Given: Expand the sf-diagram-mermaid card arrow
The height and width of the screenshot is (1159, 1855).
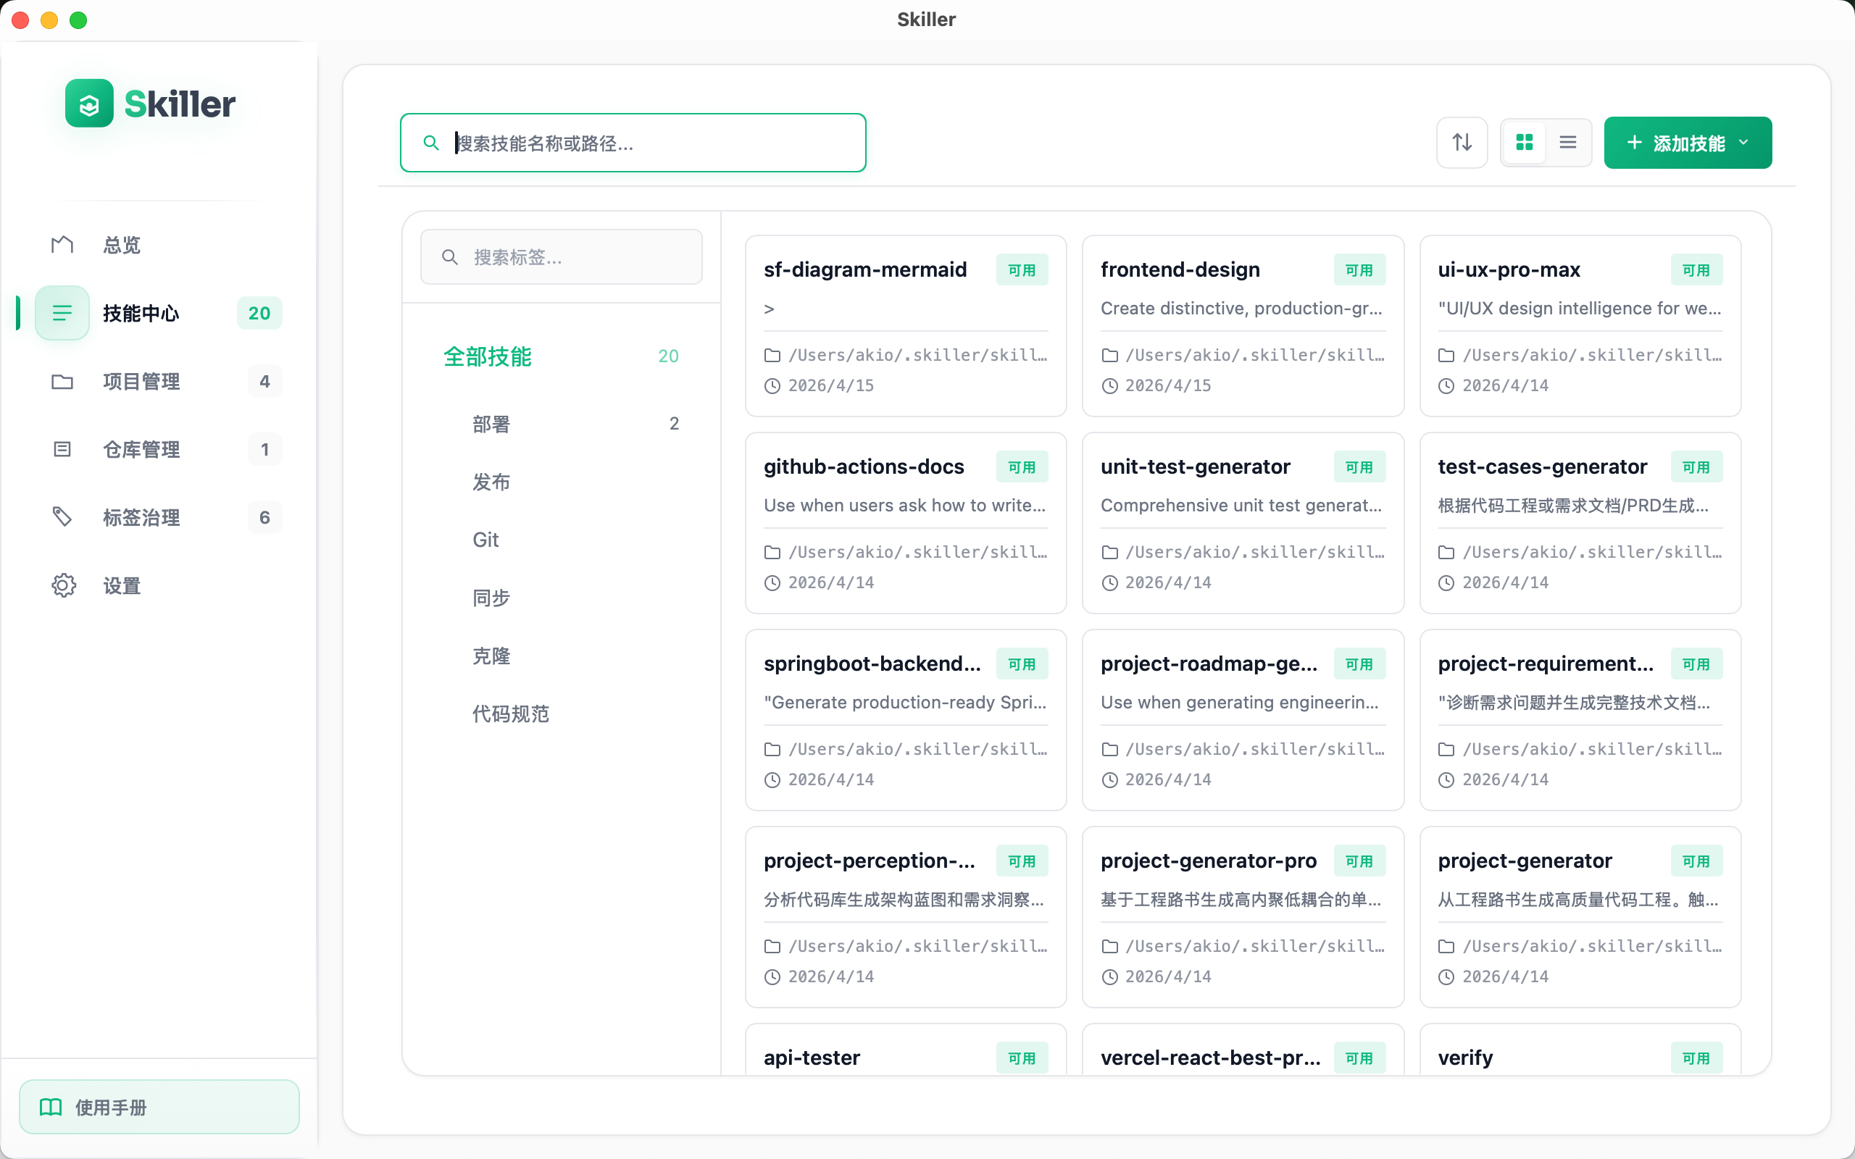Looking at the screenshot, I should coord(769,309).
